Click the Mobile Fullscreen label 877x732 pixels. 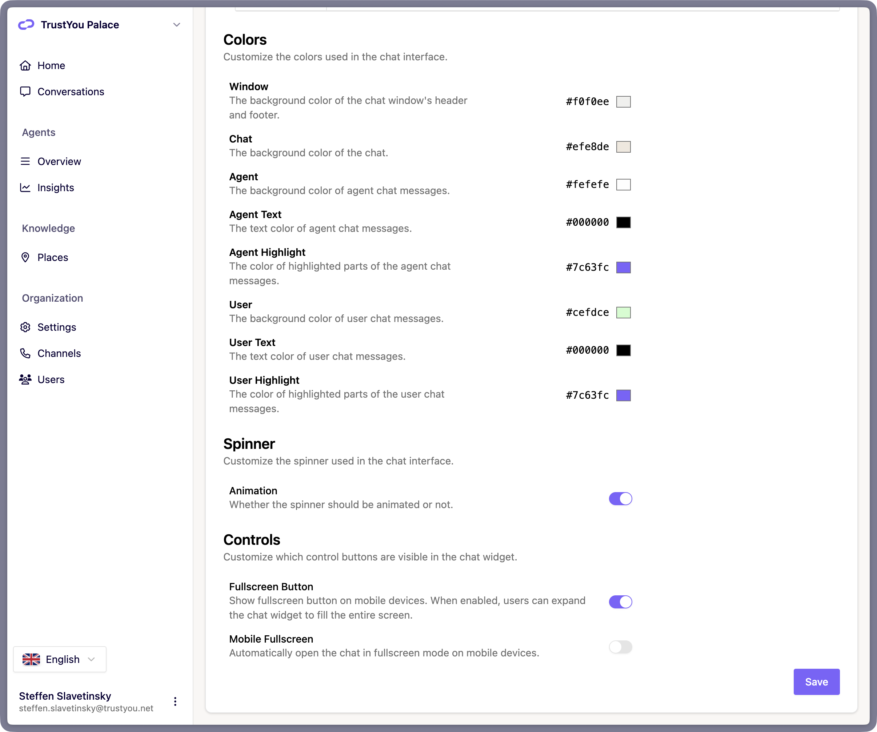pos(271,639)
